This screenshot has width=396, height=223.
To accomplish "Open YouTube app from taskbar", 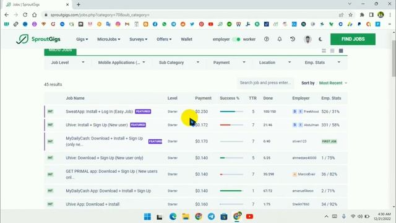I will point(249,217).
